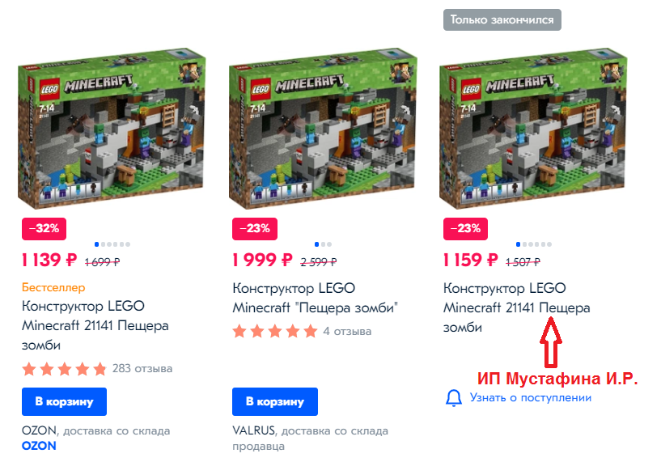Open the Бестселлер product title link
Viewport: 661px width, 462px height.
click(x=95, y=325)
